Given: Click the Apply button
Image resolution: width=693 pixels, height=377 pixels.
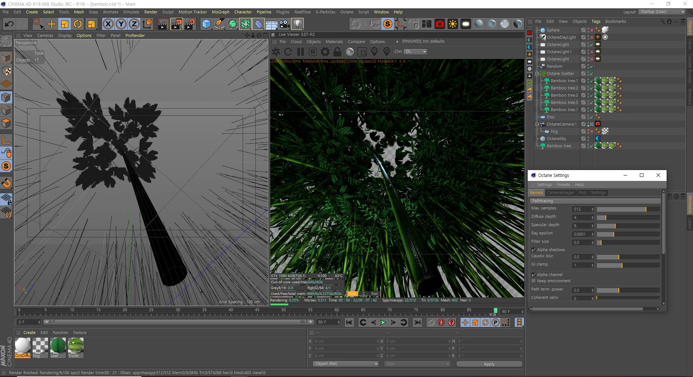Looking at the screenshot, I should pos(489,364).
